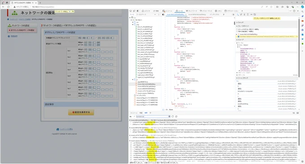Viewport: 305px width, 164px height.
Task: Switch to the Welcome tab in DevTools
Action: [x=146, y=11]
